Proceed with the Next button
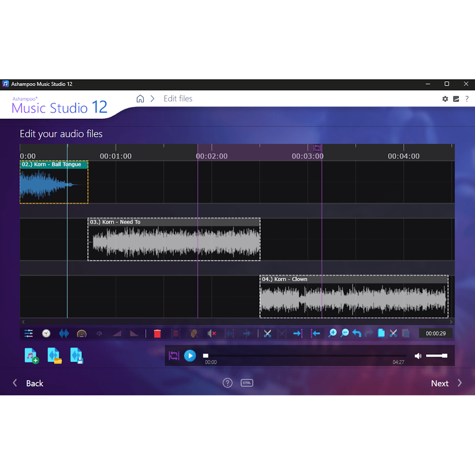The height and width of the screenshot is (475, 475). 446,383
